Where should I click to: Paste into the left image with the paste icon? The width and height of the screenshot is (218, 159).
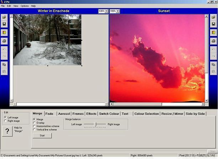click(4, 71)
